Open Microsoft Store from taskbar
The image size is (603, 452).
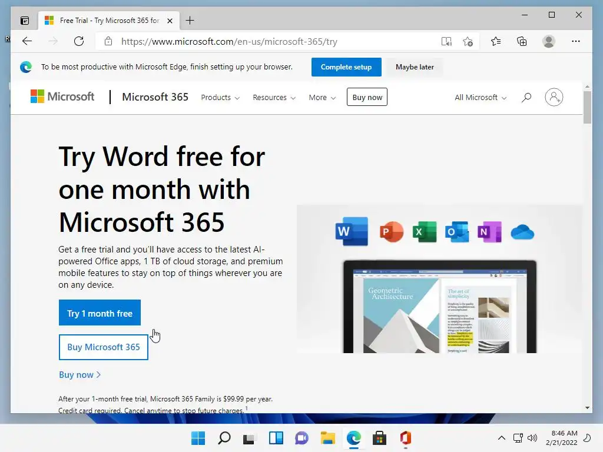[379, 438]
